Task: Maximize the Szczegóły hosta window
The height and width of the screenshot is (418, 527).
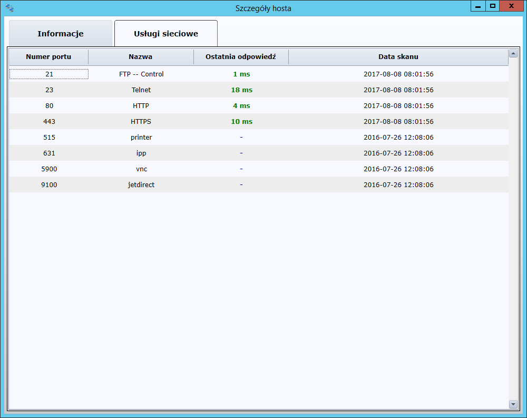Action: 493,6
